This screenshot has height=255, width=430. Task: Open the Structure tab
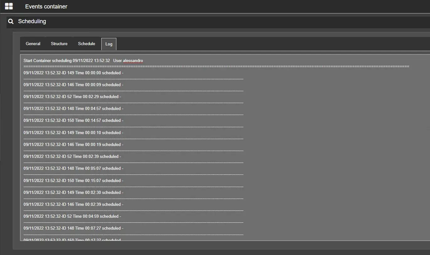pos(59,44)
